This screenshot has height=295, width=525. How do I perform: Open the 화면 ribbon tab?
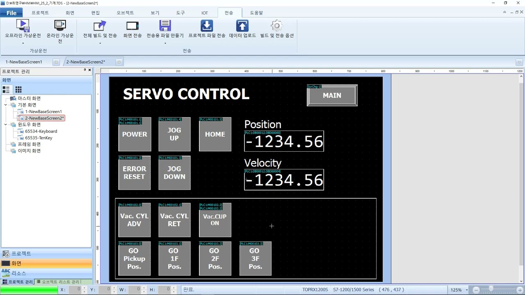pyautogui.click(x=70, y=13)
